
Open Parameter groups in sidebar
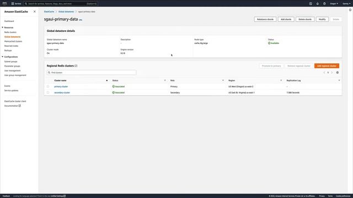click(12, 66)
